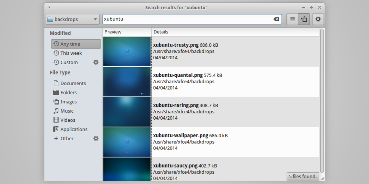369x184 pixels.
Task: Click the File Type section heading
Action: [60, 73]
